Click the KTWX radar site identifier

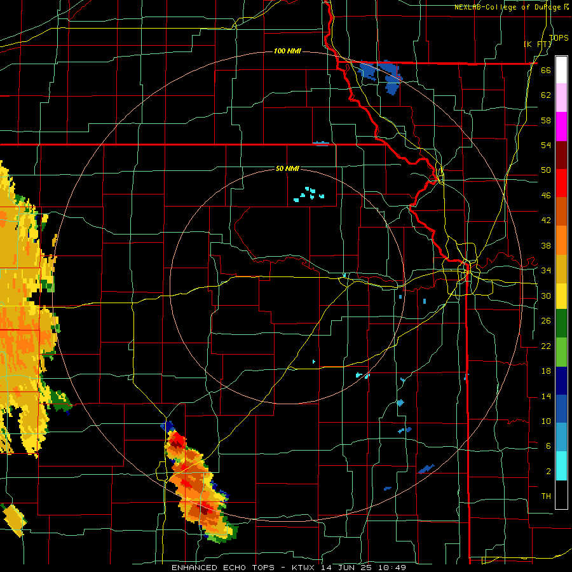click(x=304, y=568)
